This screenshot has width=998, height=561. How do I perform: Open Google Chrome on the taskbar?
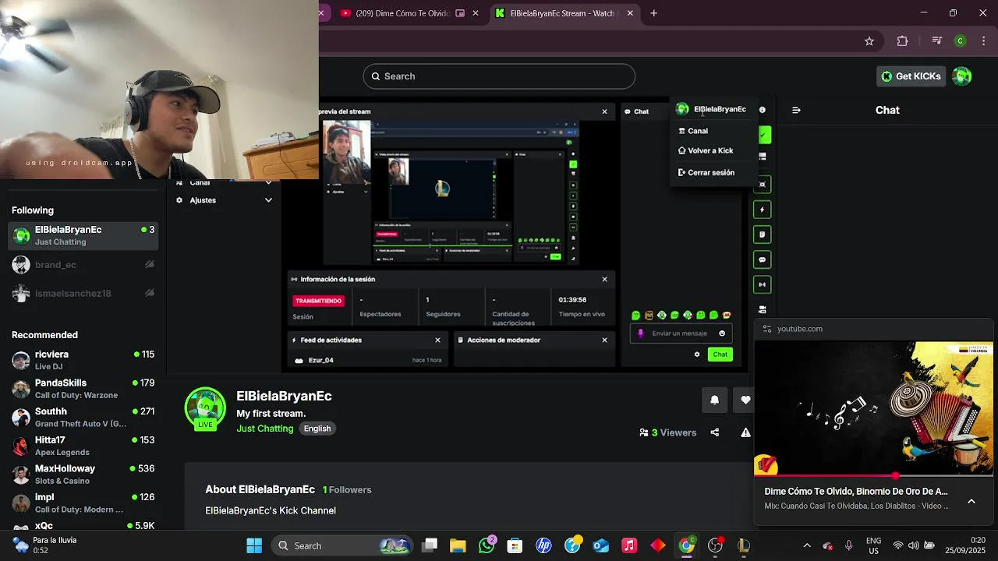click(x=686, y=545)
